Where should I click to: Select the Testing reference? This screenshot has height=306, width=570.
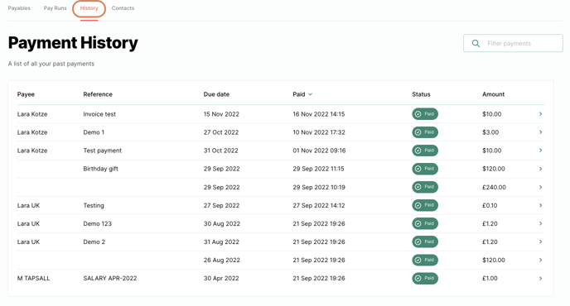pos(94,205)
